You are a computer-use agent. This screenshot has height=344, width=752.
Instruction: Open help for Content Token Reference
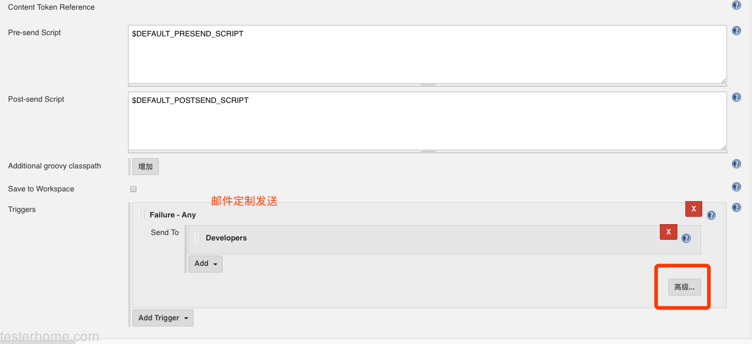[736, 5]
